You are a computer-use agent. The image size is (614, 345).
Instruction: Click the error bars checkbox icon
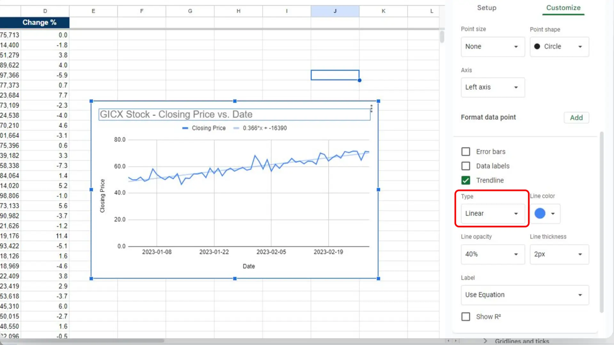tap(466, 151)
